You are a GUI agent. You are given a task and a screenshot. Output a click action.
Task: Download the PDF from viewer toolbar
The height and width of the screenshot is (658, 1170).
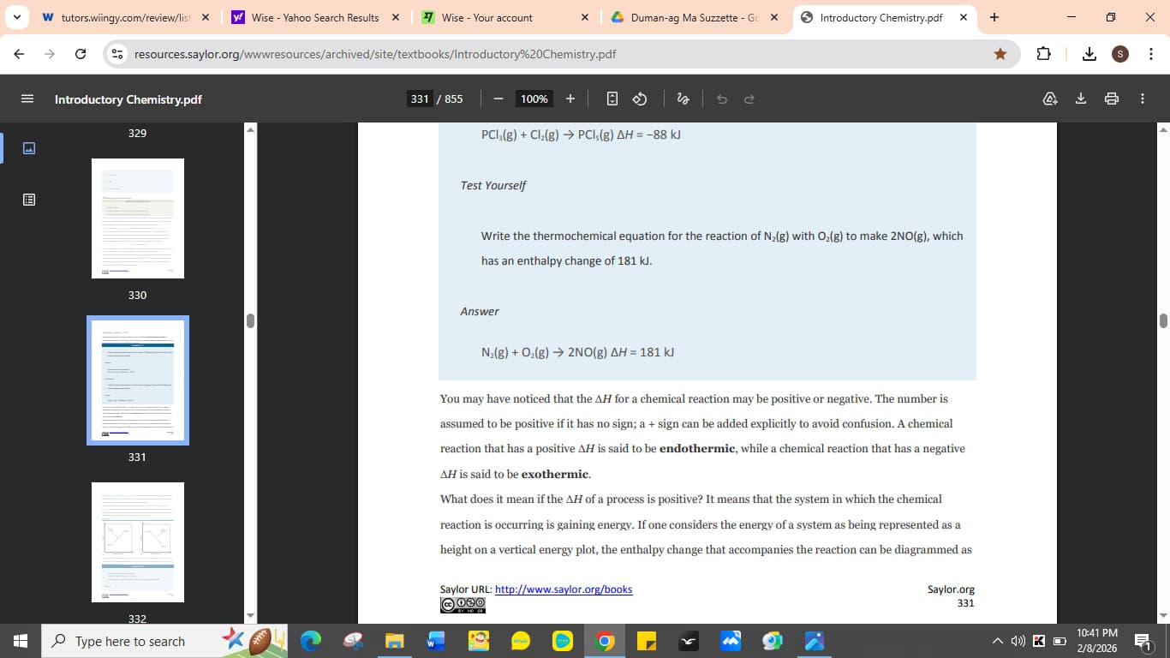point(1081,99)
